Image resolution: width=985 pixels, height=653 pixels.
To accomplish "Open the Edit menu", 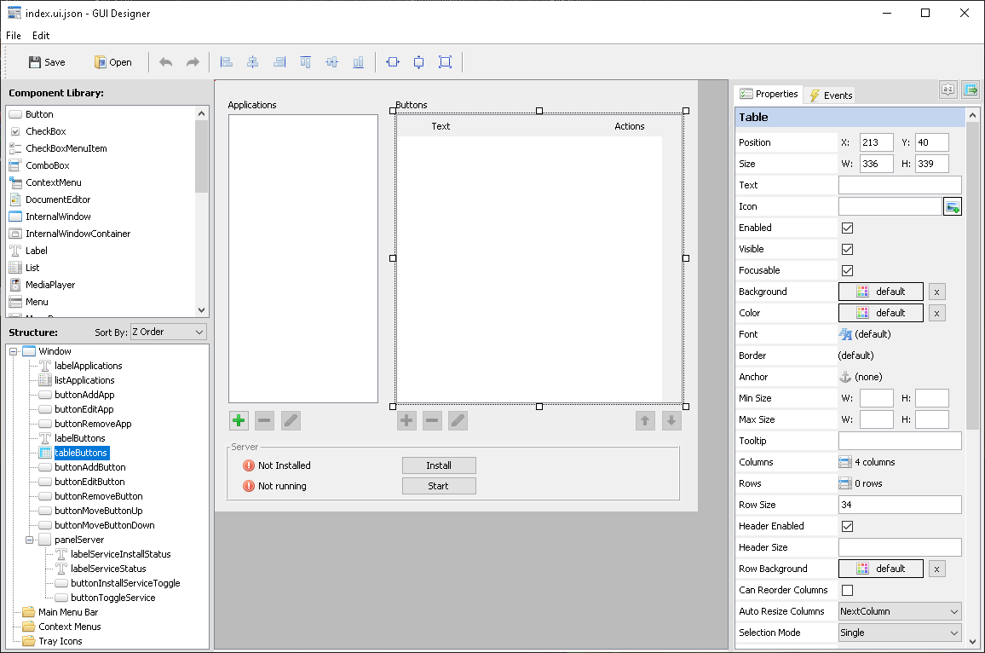I will click(40, 35).
